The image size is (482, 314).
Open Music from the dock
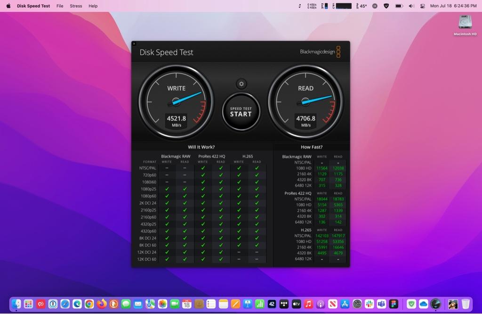tap(308, 304)
